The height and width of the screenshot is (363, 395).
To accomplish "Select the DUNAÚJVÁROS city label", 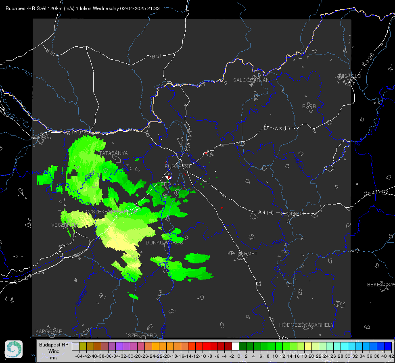I will [164, 242].
